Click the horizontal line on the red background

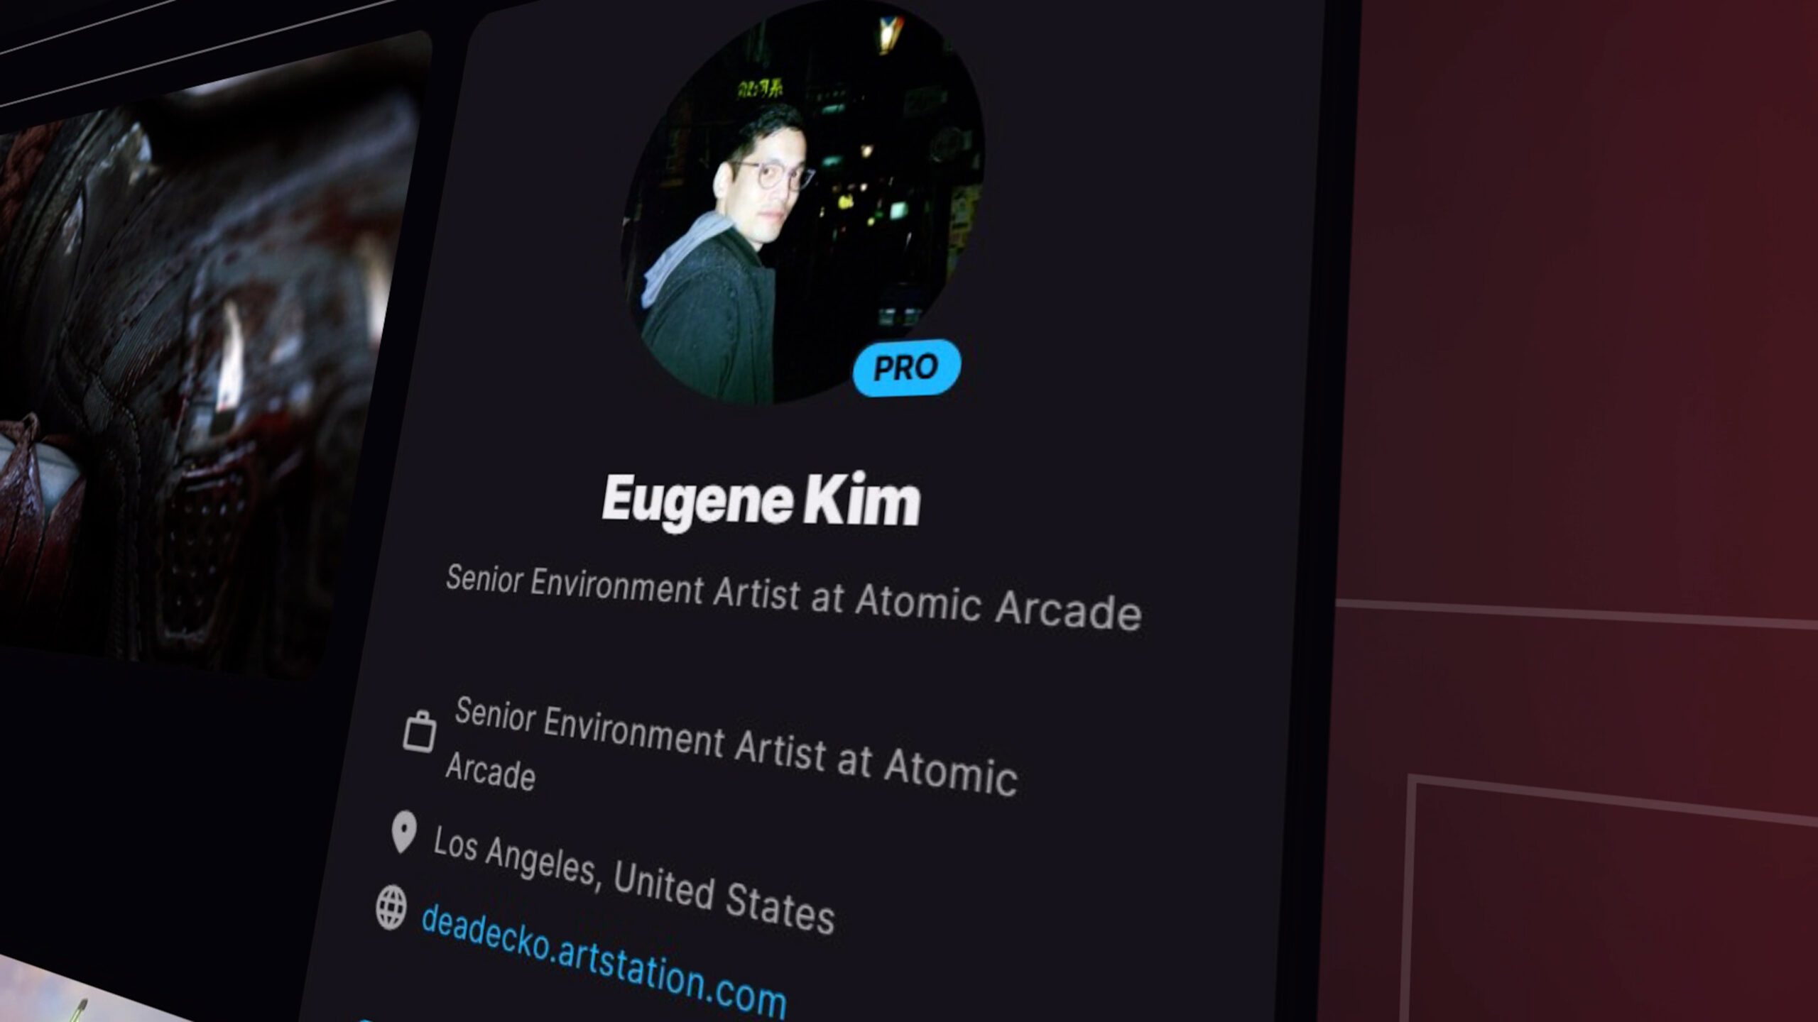1577,612
